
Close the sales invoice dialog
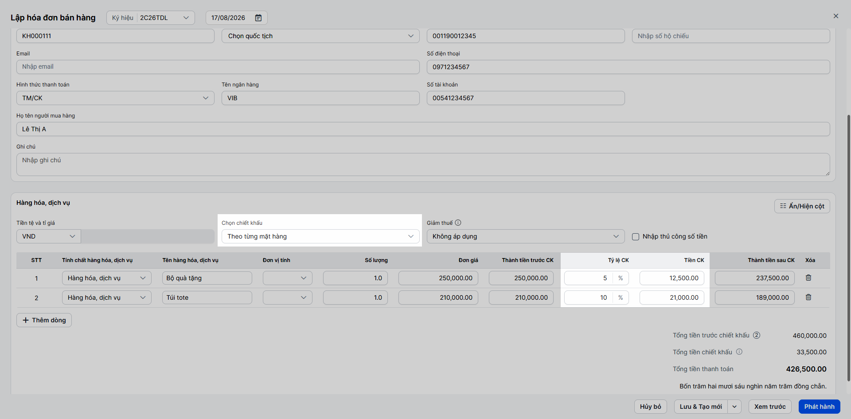tap(836, 16)
